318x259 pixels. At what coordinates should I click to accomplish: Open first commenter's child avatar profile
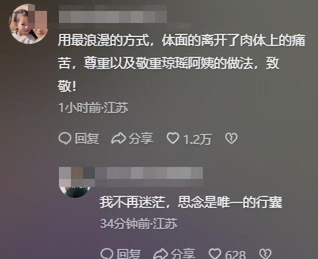[x=28, y=24]
